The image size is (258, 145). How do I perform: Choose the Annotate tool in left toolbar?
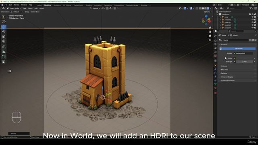[x=4, y=47]
